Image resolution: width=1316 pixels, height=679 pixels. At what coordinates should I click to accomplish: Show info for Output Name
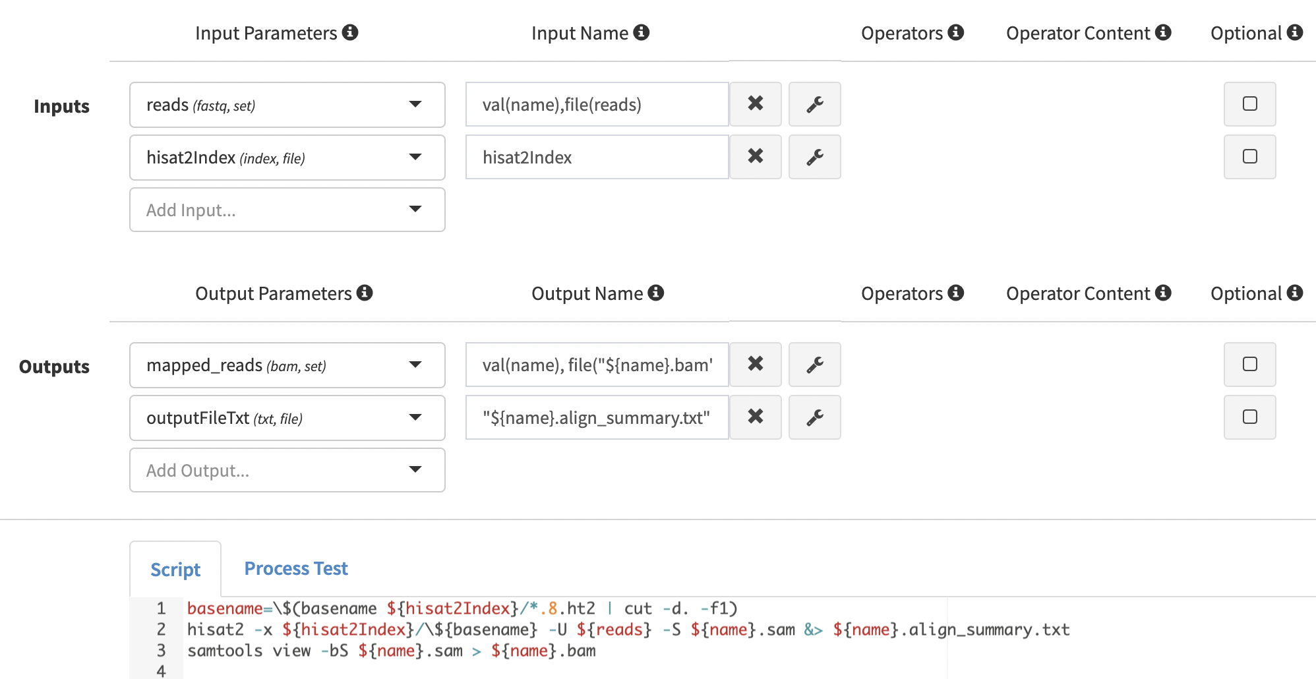point(656,293)
